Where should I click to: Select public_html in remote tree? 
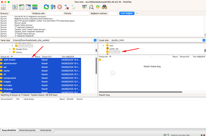[x=115, y=52]
